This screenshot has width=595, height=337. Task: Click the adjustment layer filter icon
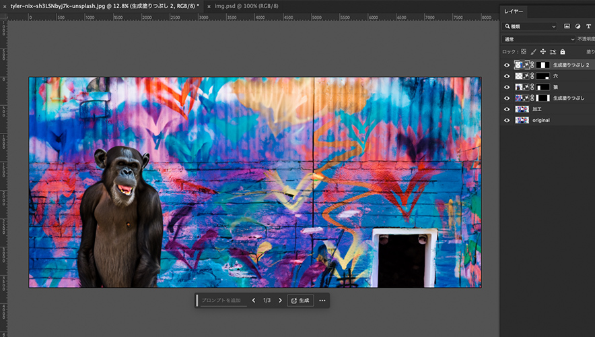pos(577,26)
